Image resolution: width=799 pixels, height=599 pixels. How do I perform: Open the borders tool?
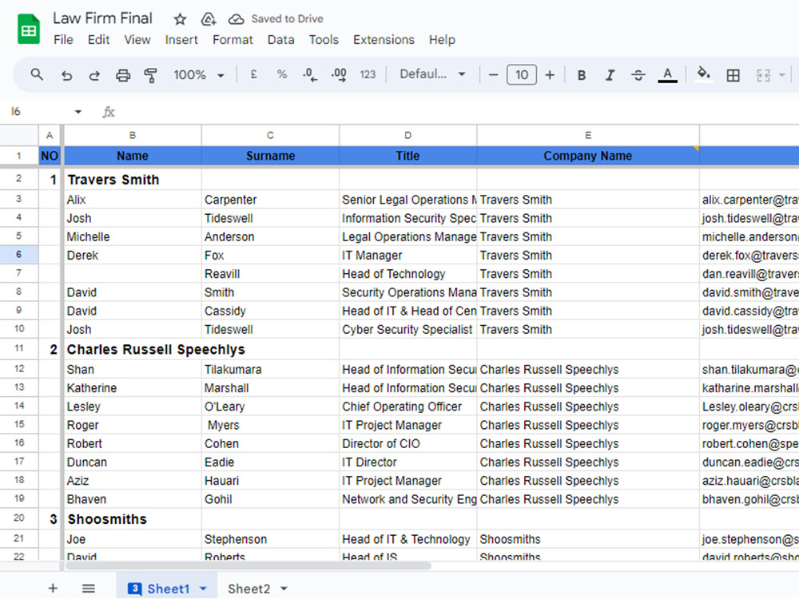733,75
